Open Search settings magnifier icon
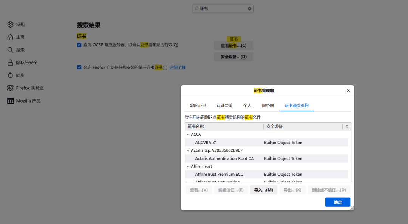 point(10,50)
